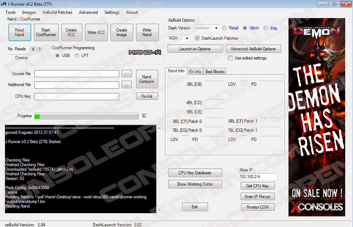
Task: Click the Xbox IP address field
Action: pyautogui.click(x=258, y=177)
